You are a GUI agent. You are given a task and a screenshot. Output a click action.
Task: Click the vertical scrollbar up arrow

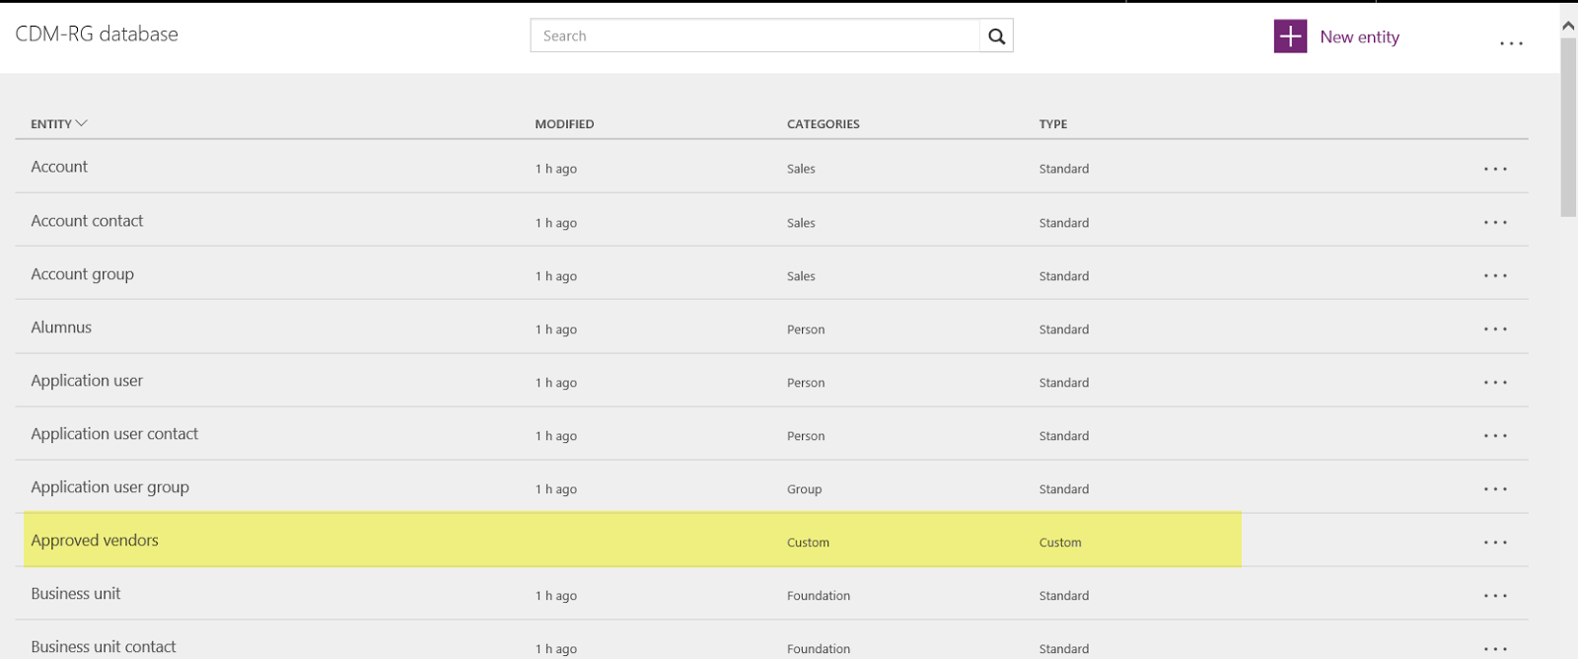coord(1568,26)
